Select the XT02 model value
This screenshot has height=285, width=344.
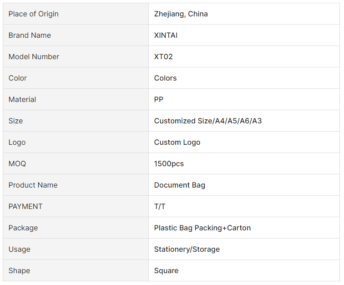[163, 56]
